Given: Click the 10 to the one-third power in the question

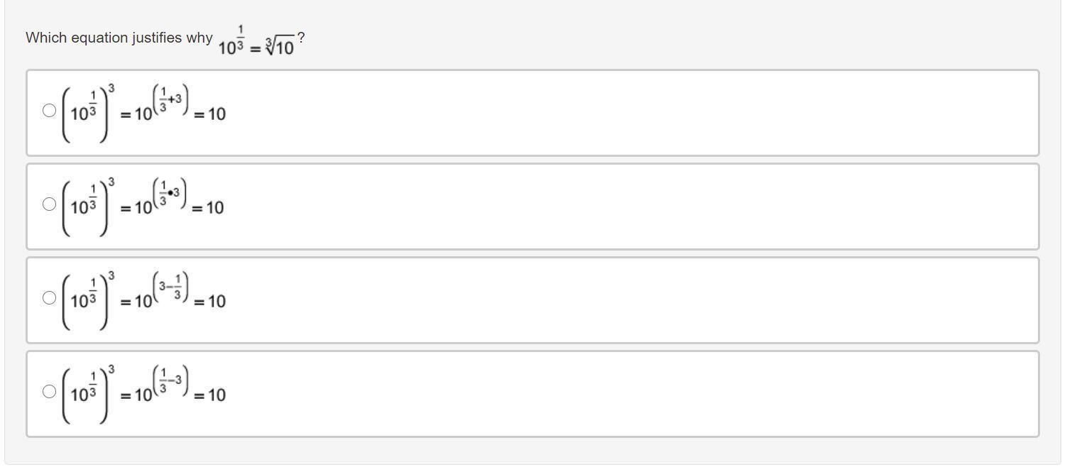Looking at the screenshot, I should click(231, 43).
